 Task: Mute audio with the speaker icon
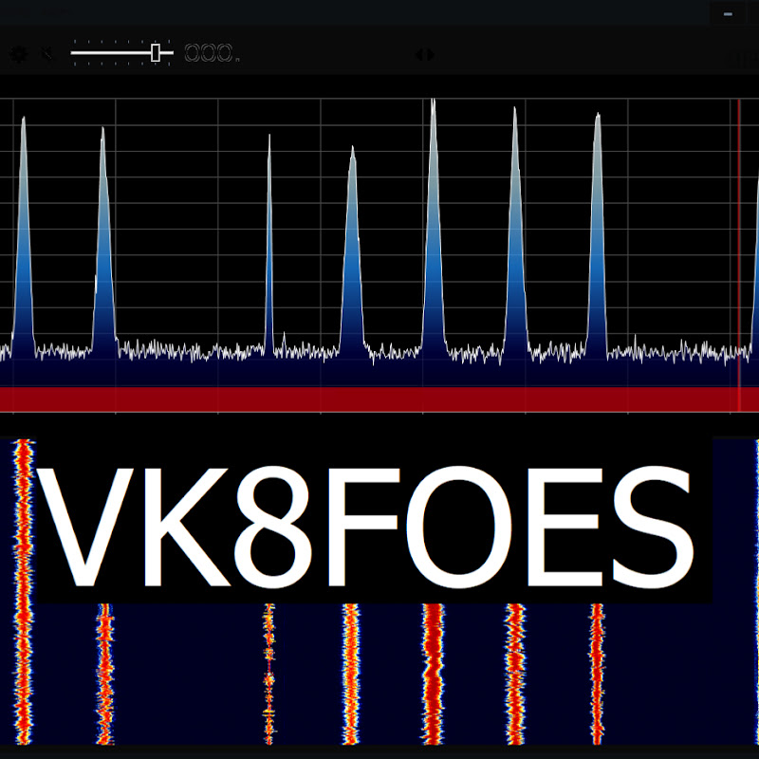46,54
